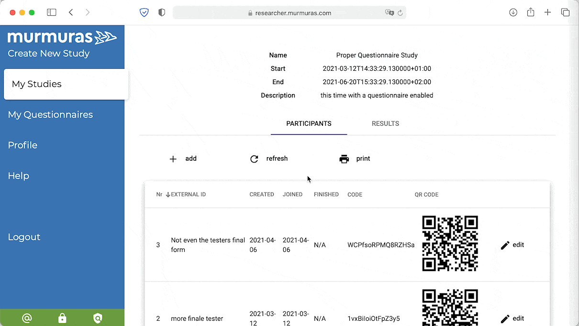Click the circular refresh icon above the table
Screen dimensions: 579x326
pos(254,159)
